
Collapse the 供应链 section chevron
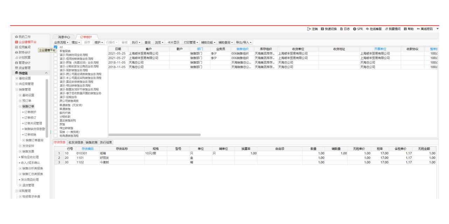click(x=47, y=73)
